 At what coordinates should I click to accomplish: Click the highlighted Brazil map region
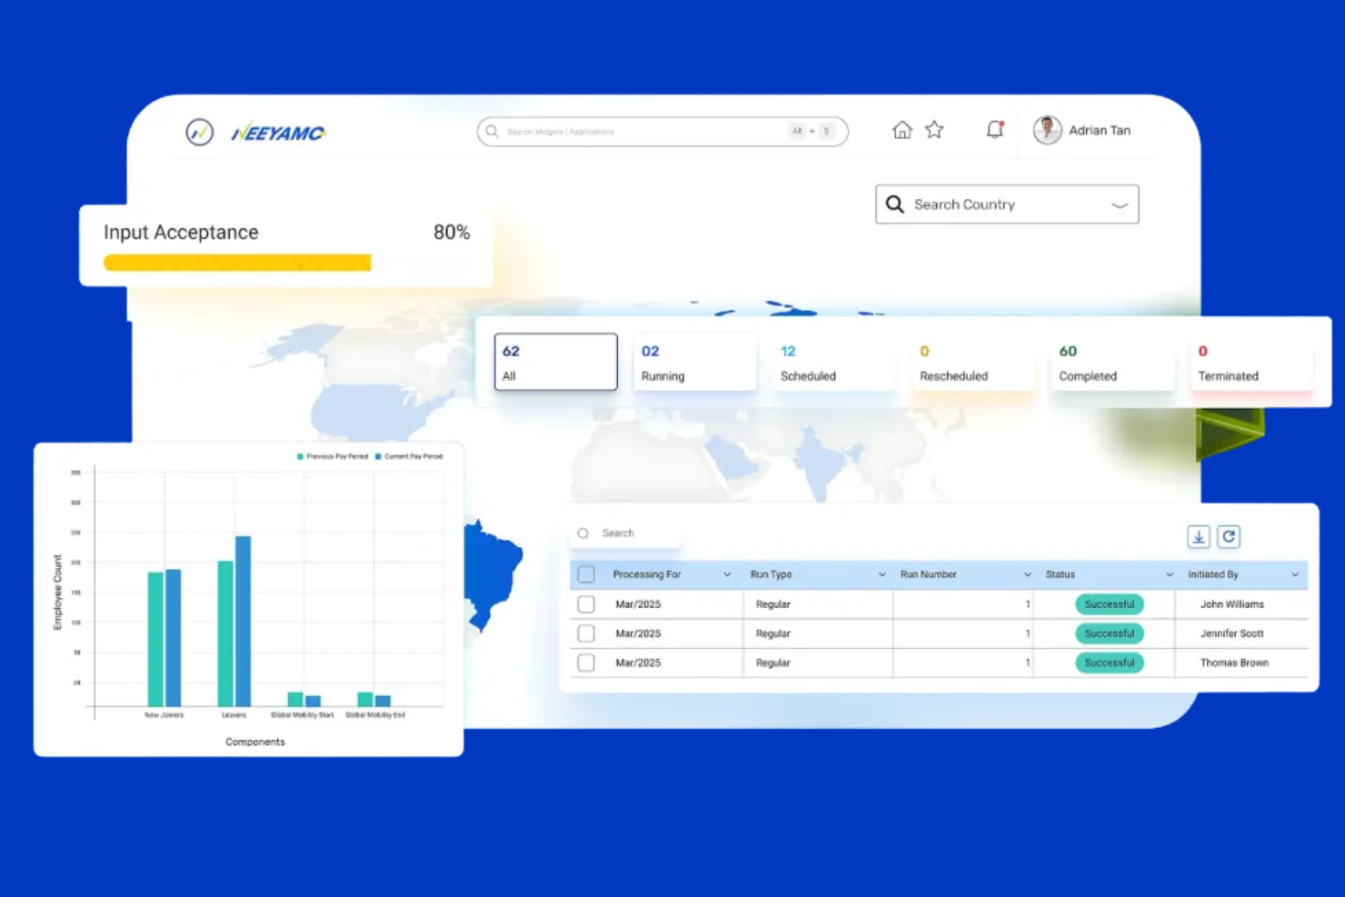(x=491, y=573)
